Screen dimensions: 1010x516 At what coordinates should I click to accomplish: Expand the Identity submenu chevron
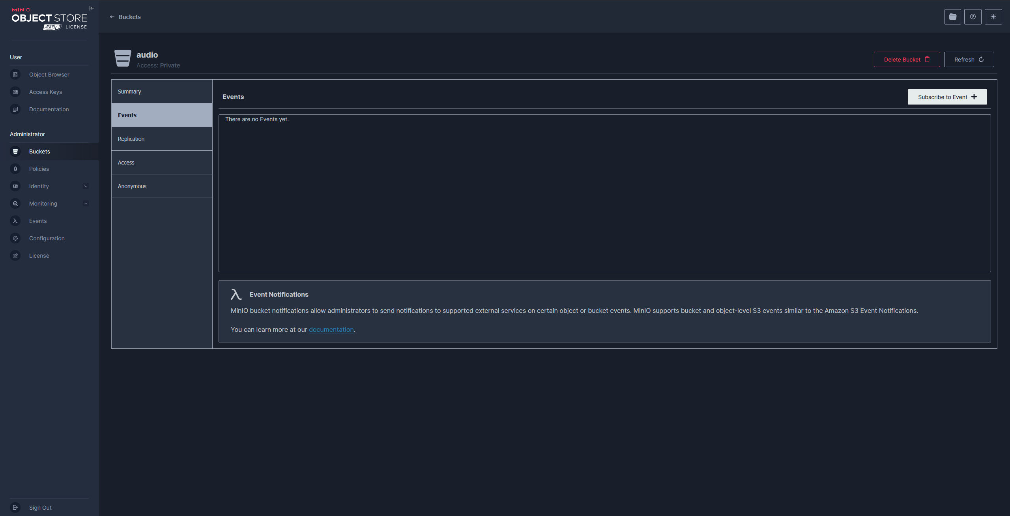[x=86, y=186]
